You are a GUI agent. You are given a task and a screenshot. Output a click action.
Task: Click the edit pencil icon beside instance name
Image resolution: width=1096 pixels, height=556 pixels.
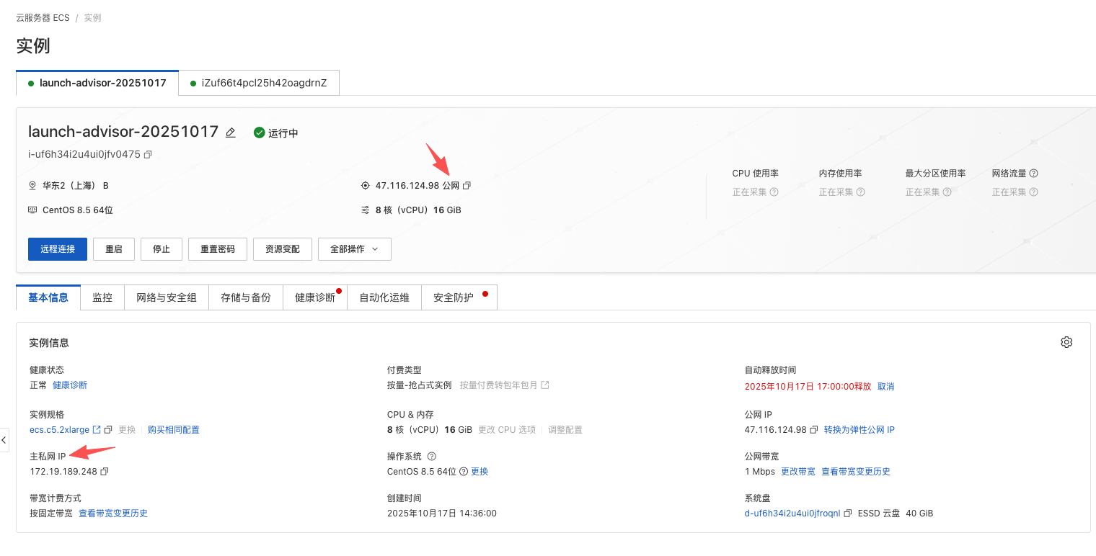tap(231, 133)
